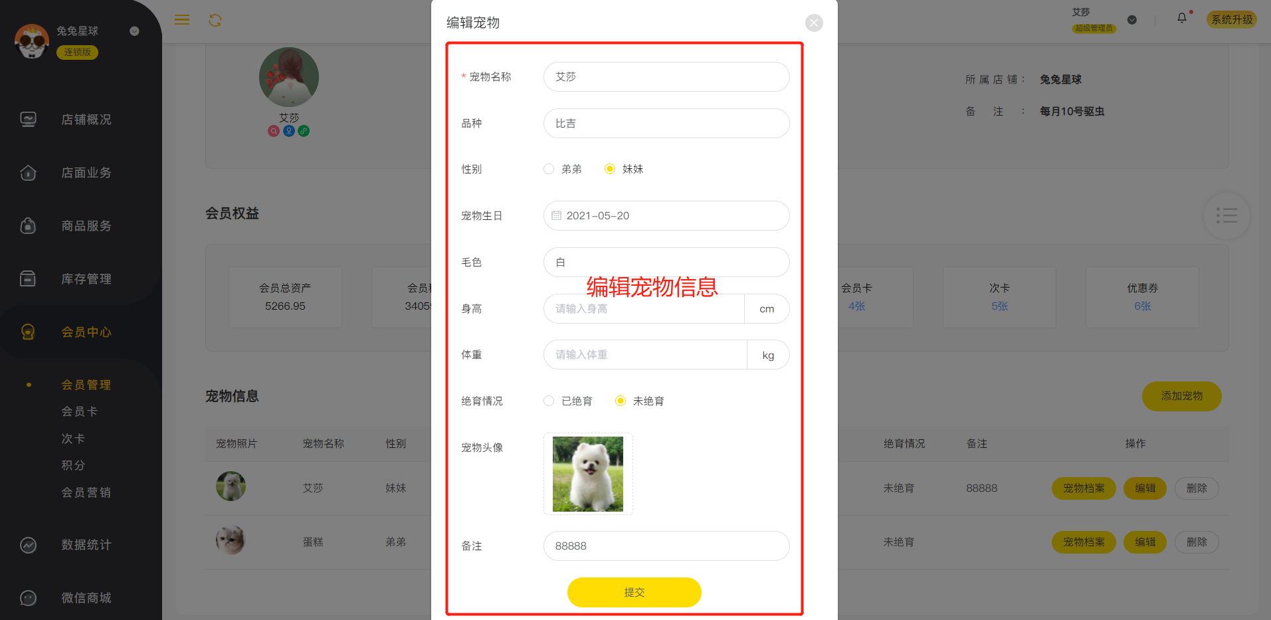
Task: Click the 库存管理 box icon
Action: pos(29,279)
